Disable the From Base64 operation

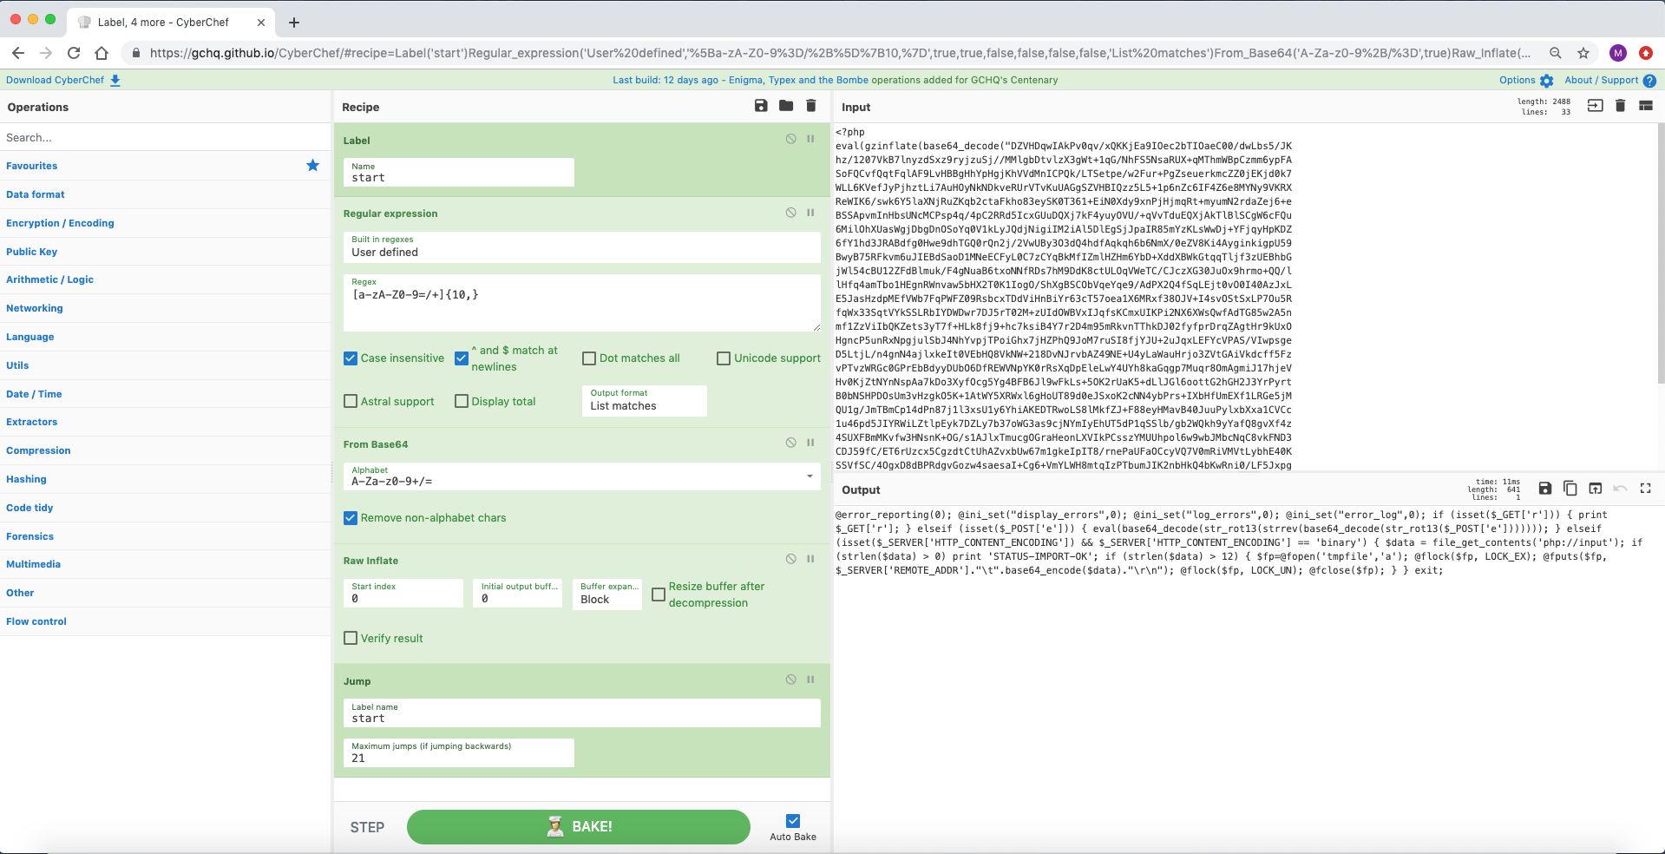click(791, 443)
